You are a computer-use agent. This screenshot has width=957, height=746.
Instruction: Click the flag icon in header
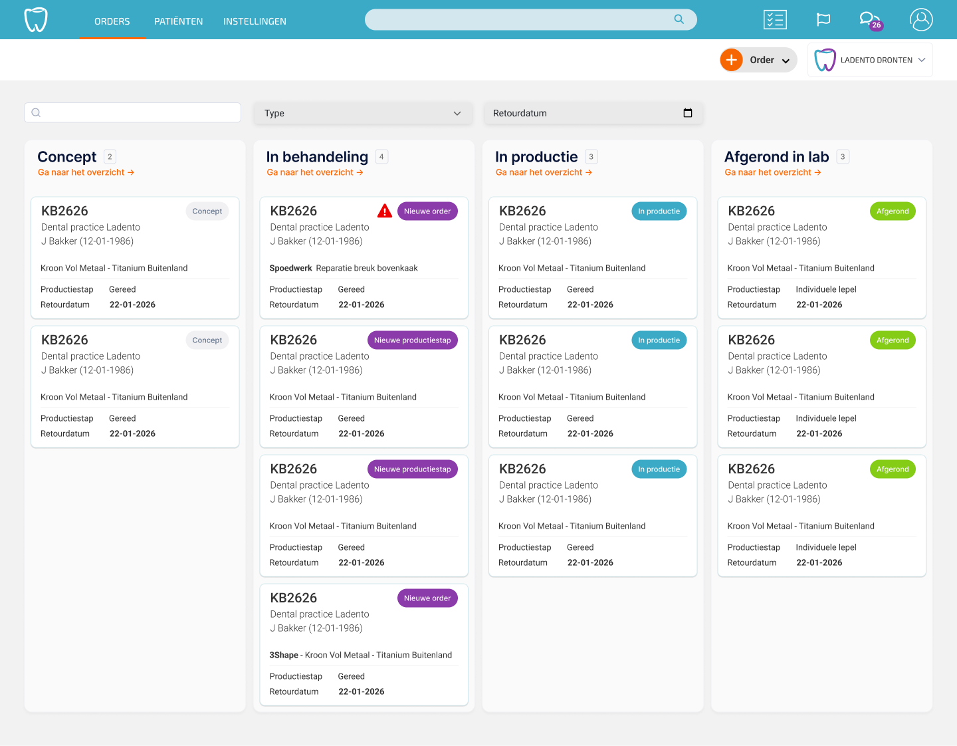[823, 20]
